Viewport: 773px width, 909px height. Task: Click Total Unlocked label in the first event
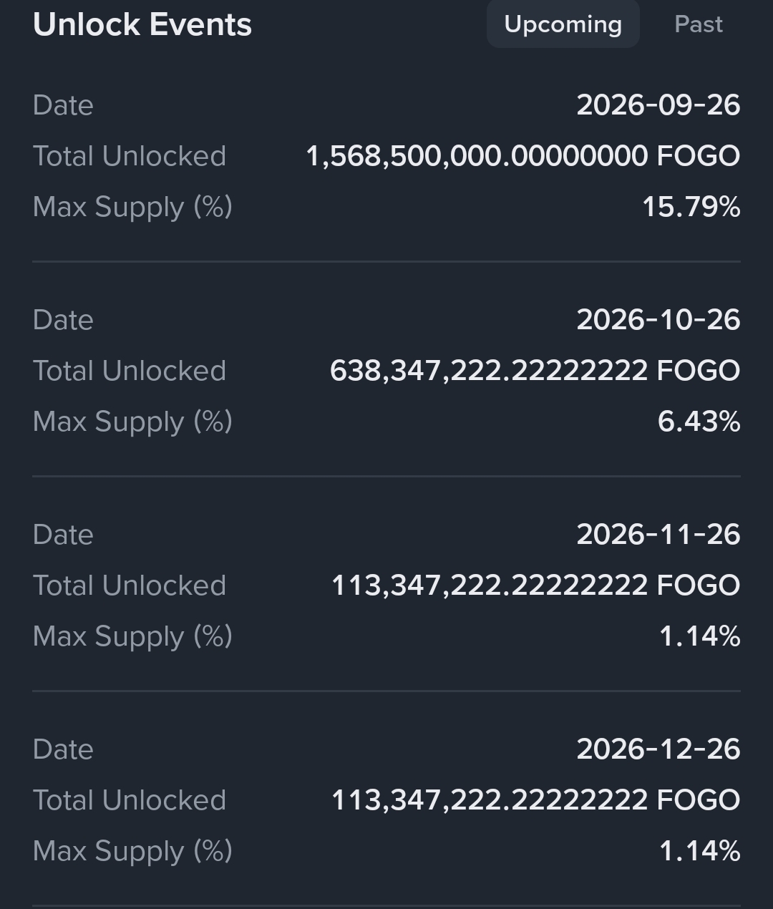click(x=130, y=156)
